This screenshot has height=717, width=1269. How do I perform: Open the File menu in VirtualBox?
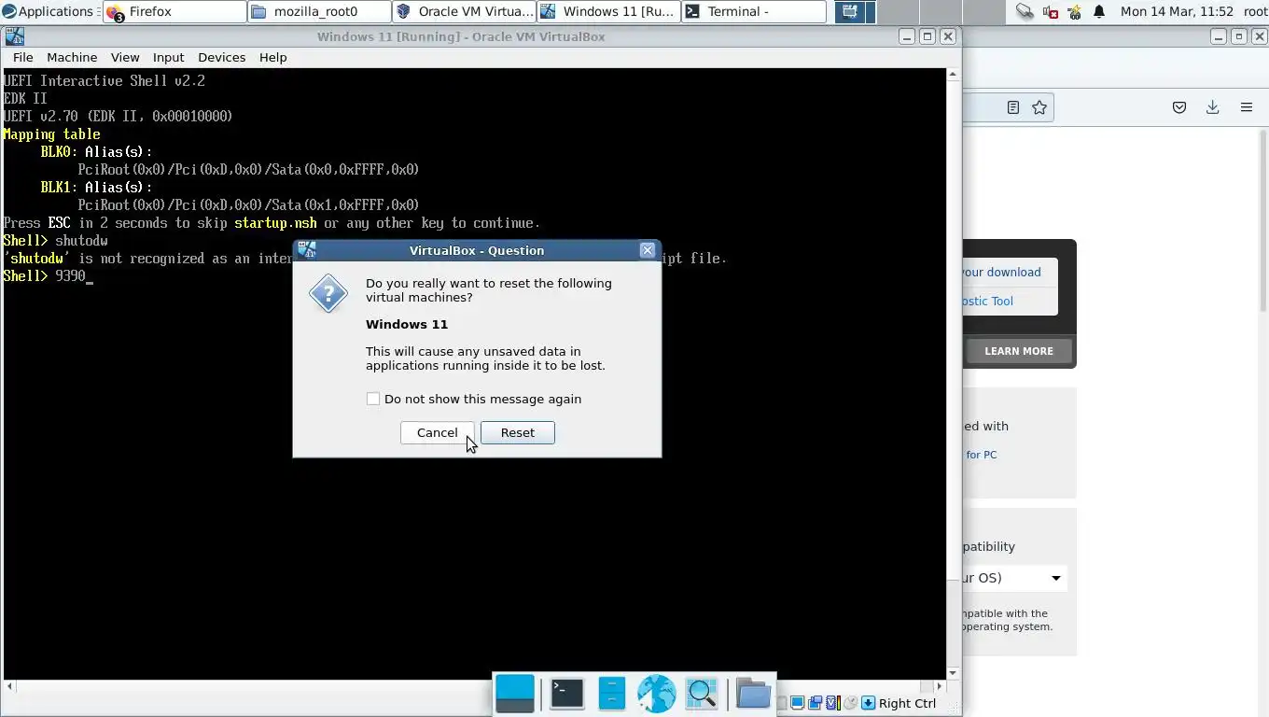pos(23,57)
